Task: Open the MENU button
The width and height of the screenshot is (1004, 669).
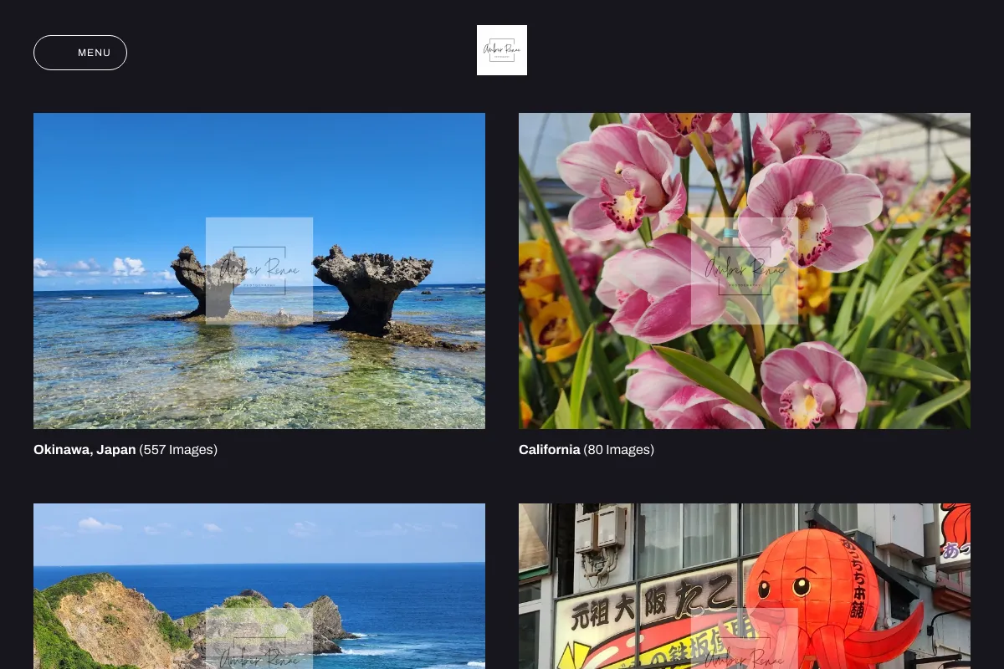Action: [80, 53]
